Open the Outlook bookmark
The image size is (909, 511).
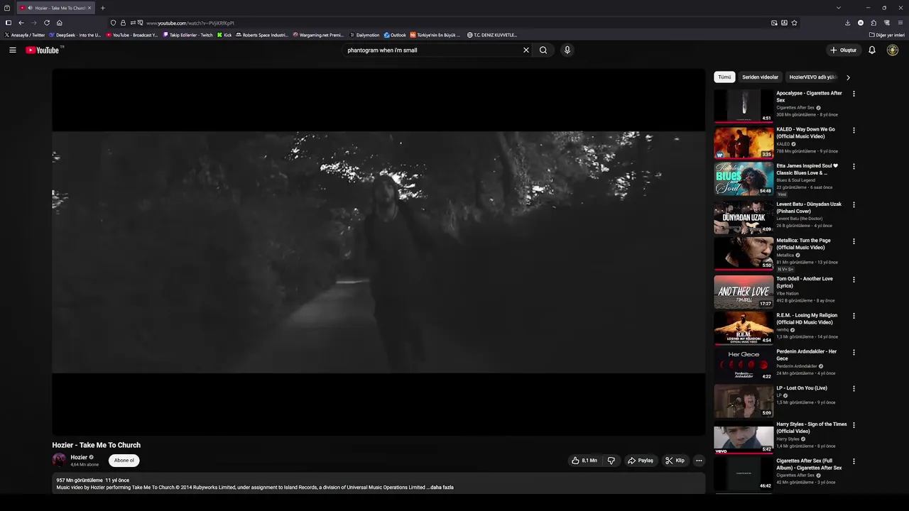[x=395, y=35]
